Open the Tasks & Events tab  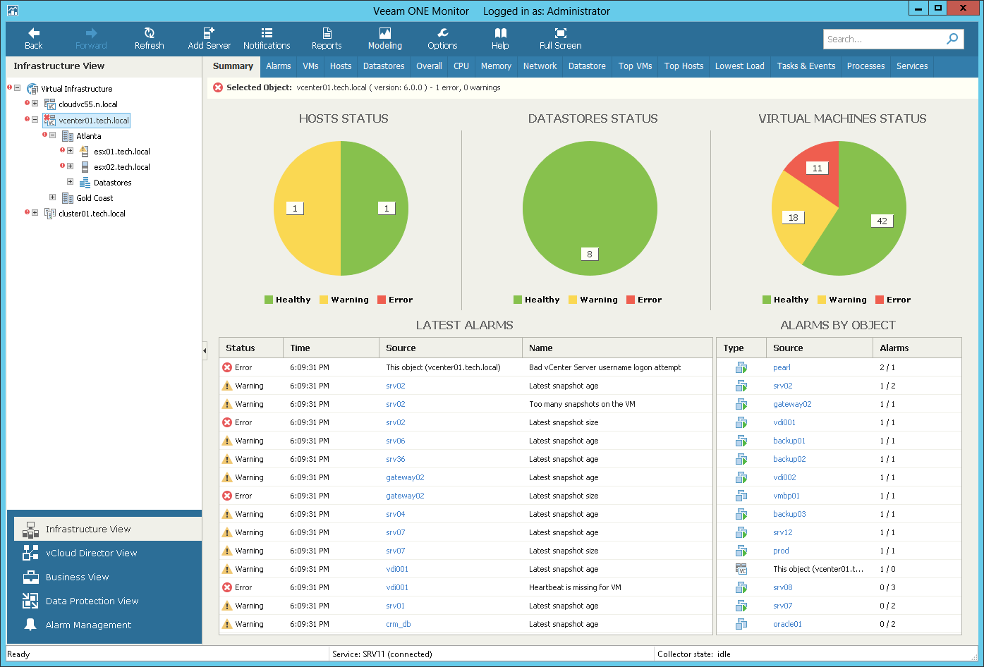pyautogui.click(x=806, y=66)
